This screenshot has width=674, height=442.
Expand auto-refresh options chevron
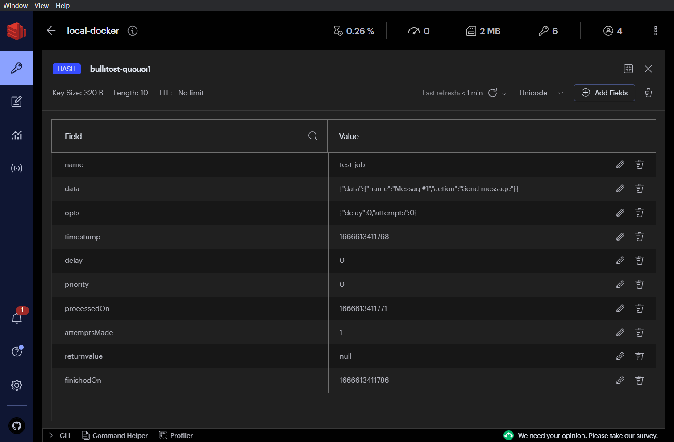pos(504,94)
